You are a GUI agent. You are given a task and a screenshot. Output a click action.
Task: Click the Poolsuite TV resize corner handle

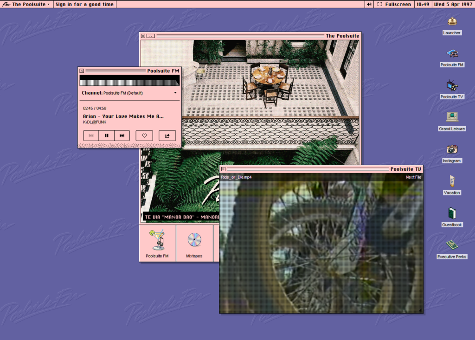point(420,310)
